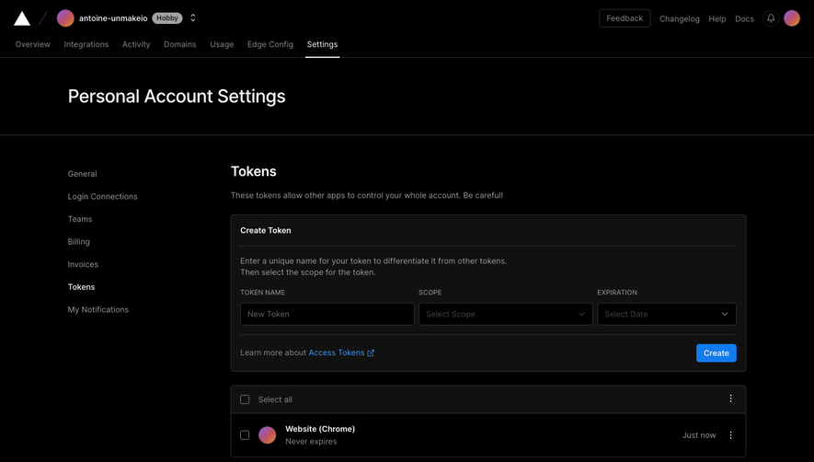Switch to the Integrations tab

click(86, 45)
